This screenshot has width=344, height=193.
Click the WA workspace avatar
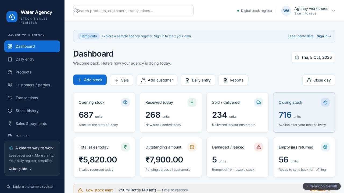click(286, 11)
